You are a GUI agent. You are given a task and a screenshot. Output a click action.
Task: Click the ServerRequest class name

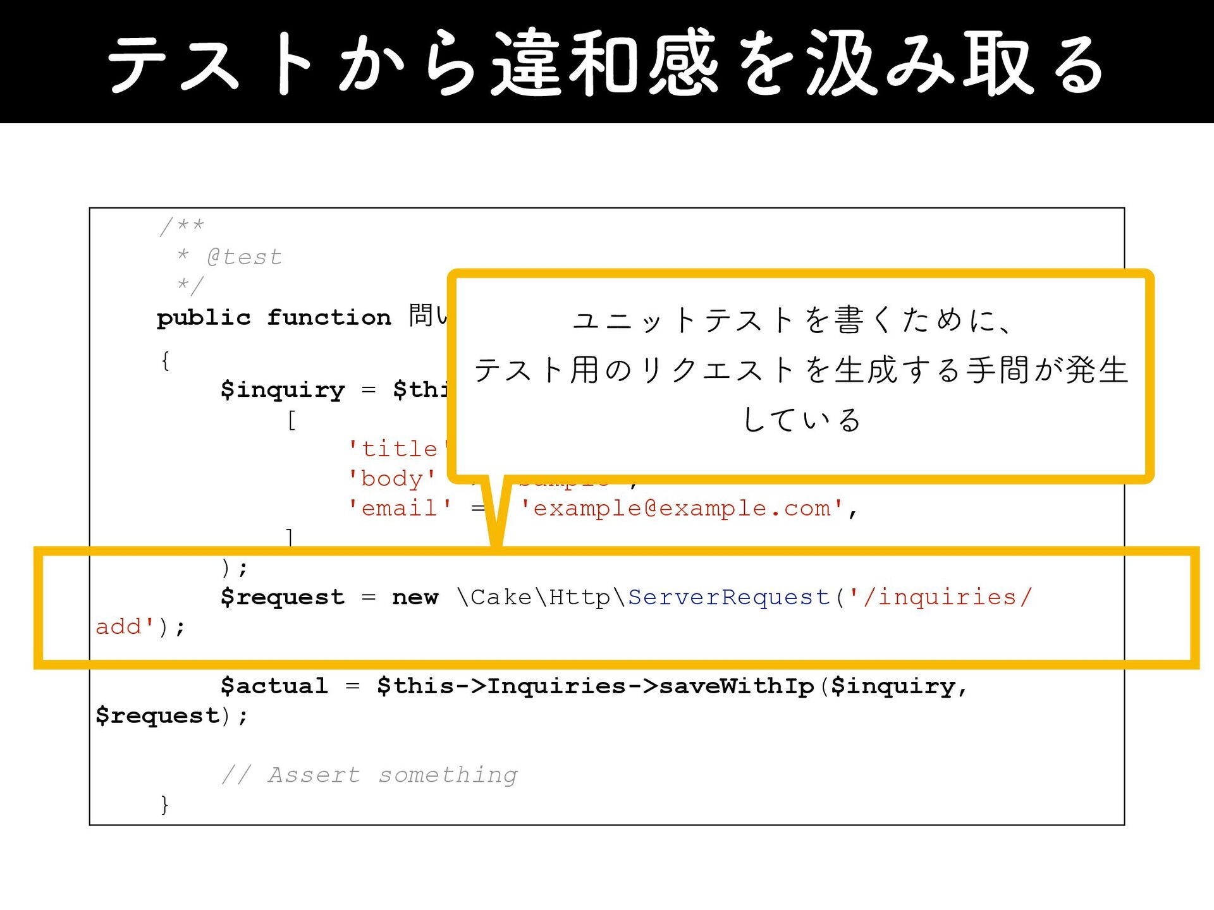728,597
